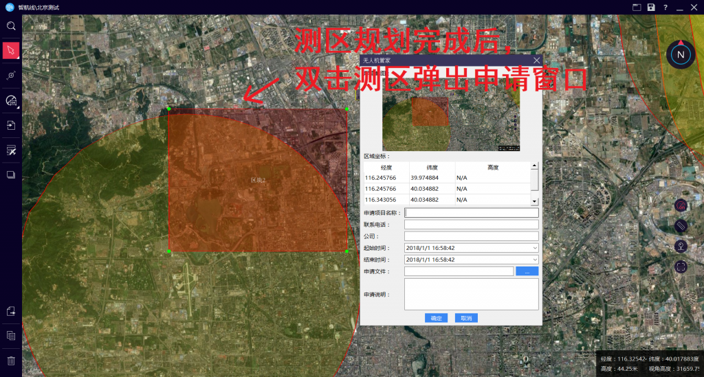Viewport: 704px width, 377px height.
Task: Click the 公司 input field
Action: (x=472, y=236)
